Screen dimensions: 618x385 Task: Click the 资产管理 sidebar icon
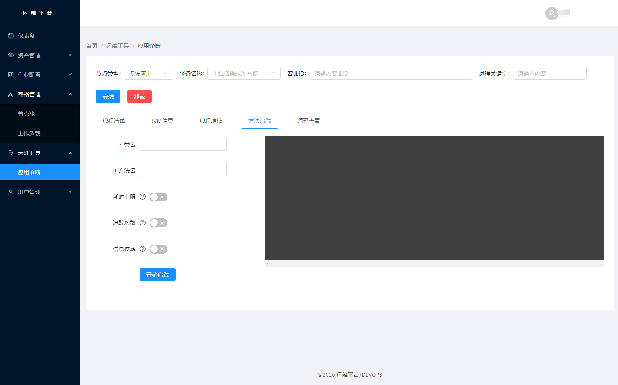click(x=11, y=55)
